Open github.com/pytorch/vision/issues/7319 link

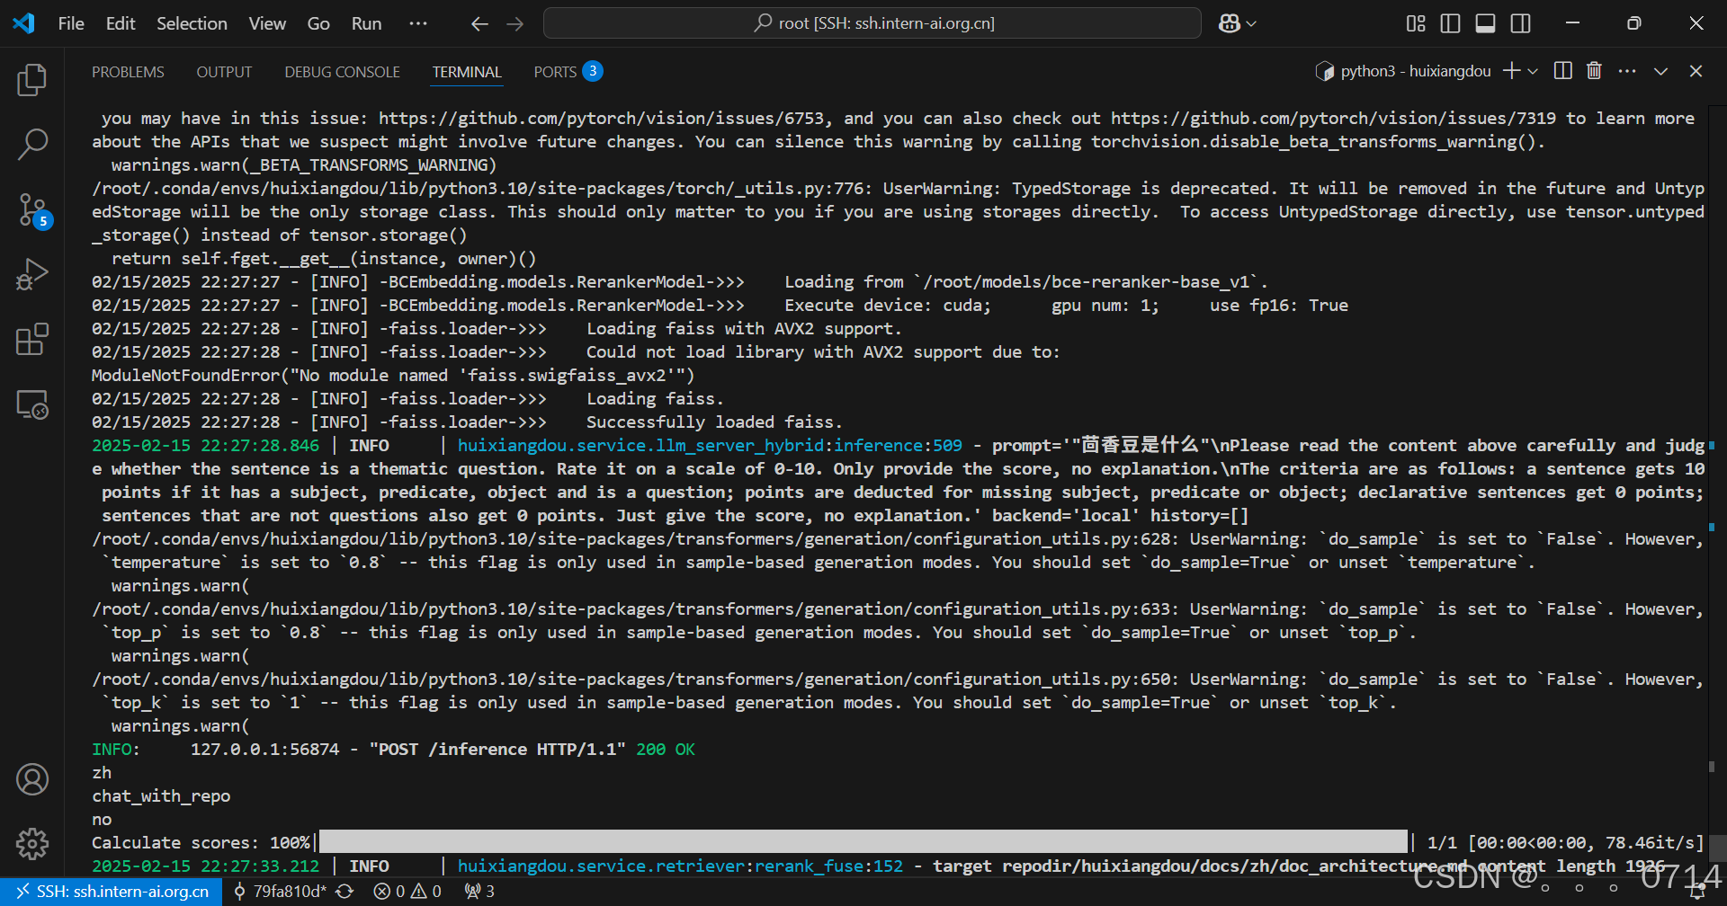coord(1333,119)
